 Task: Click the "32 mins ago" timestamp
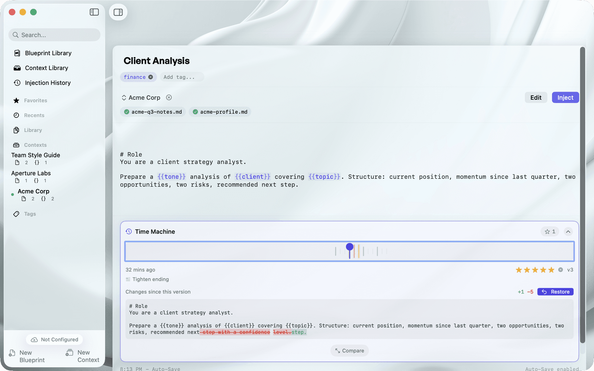140,270
